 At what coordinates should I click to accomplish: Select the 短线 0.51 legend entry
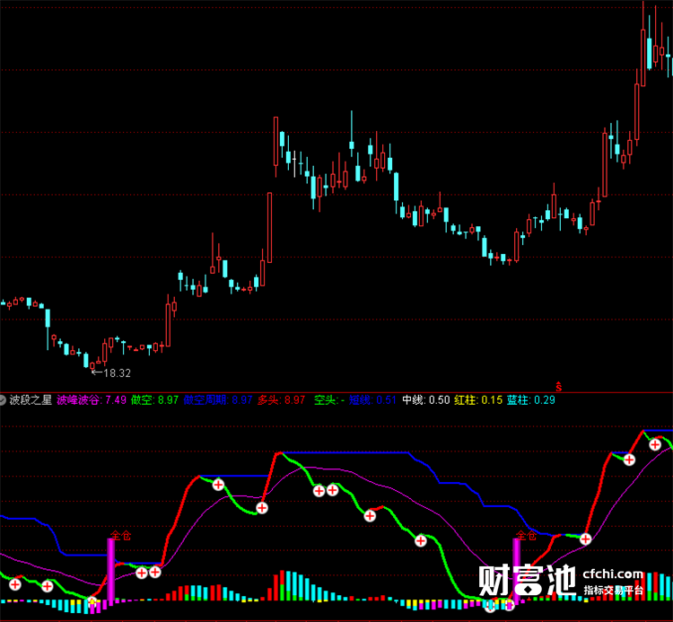372,400
